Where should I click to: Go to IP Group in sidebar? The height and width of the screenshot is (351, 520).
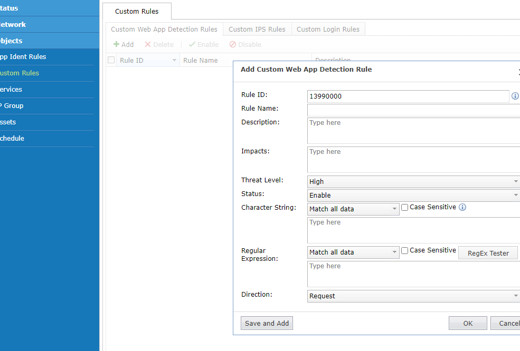[47, 105]
